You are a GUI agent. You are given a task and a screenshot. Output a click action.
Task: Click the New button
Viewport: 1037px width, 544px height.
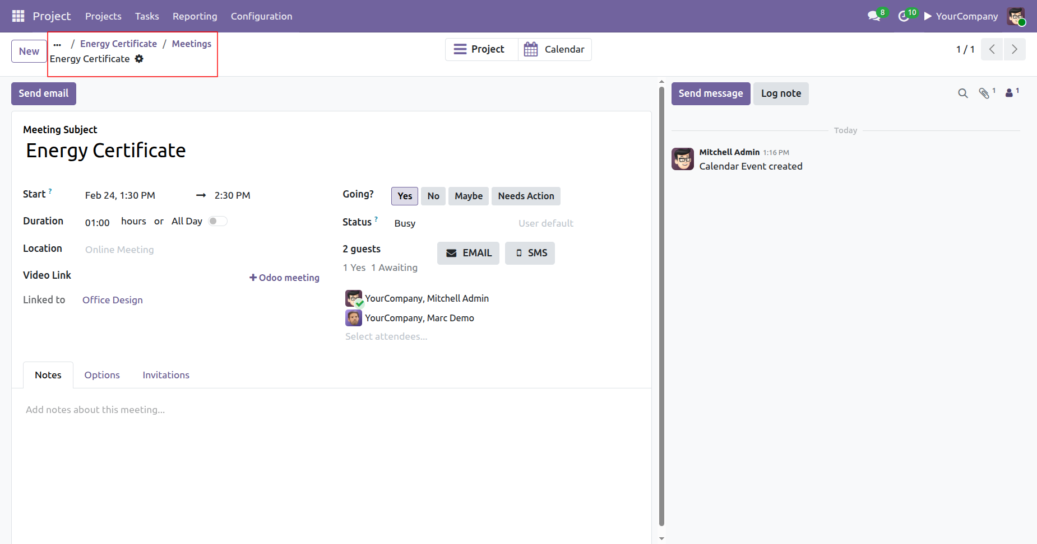(29, 51)
